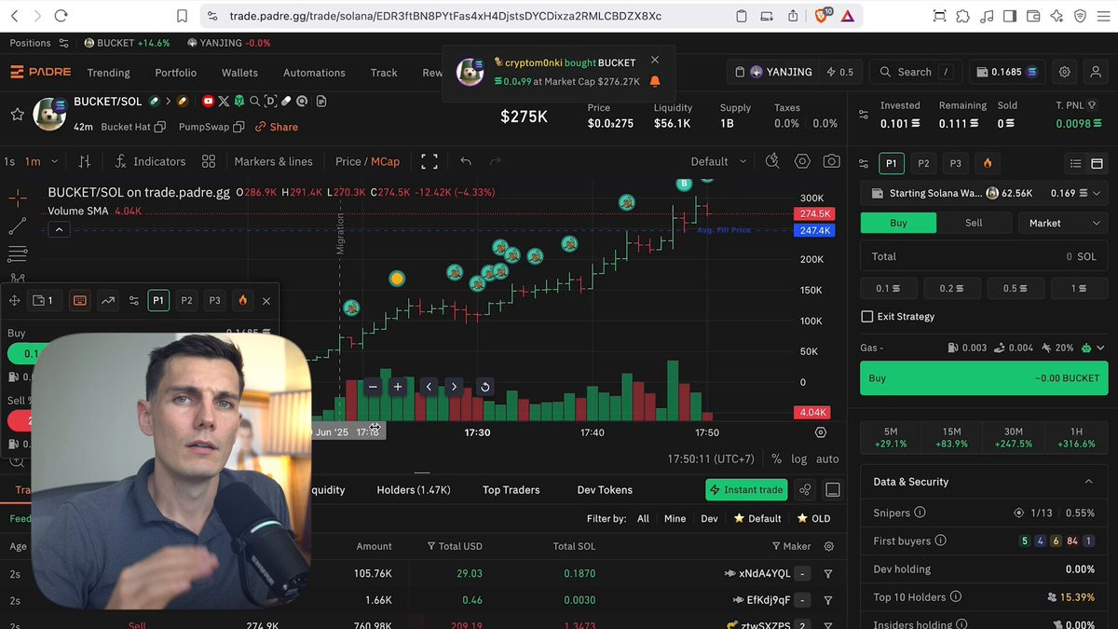
Task: Open the Track page
Action: click(x=384, y=73)
